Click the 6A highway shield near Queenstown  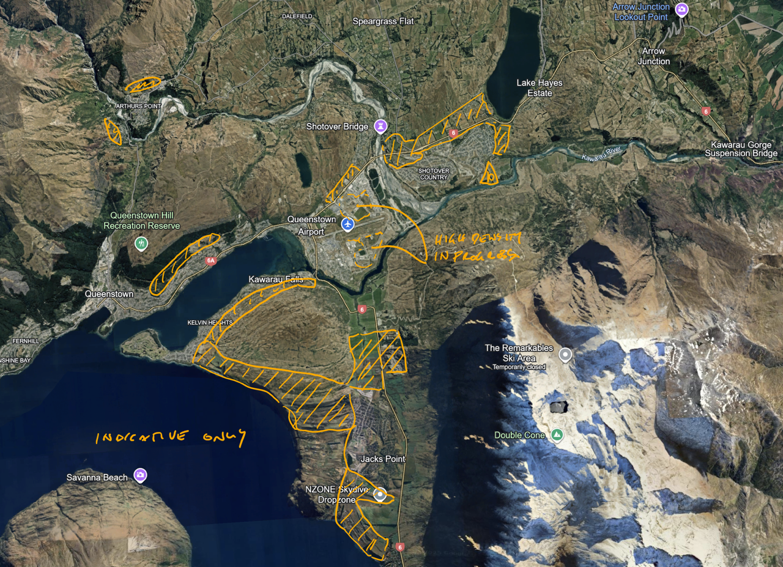(211, 261)
